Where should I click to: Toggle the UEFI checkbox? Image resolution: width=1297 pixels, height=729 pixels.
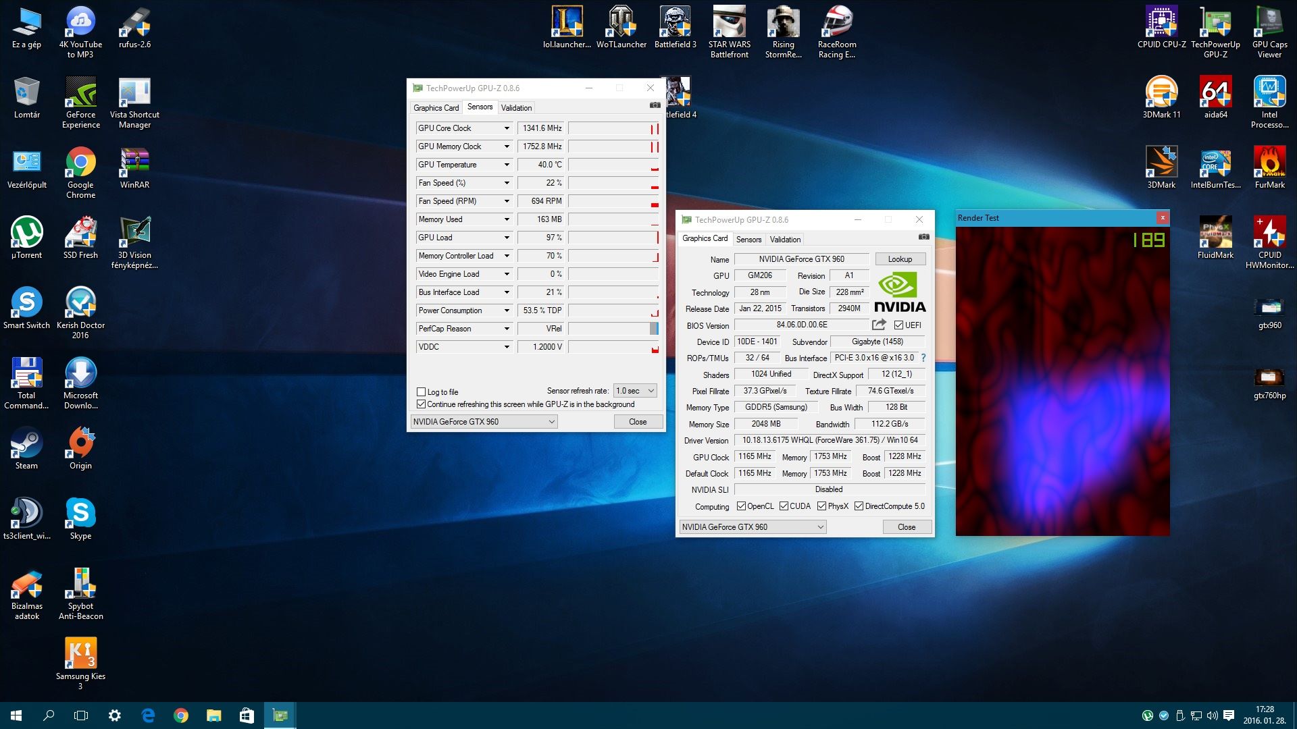click(898, 325)
